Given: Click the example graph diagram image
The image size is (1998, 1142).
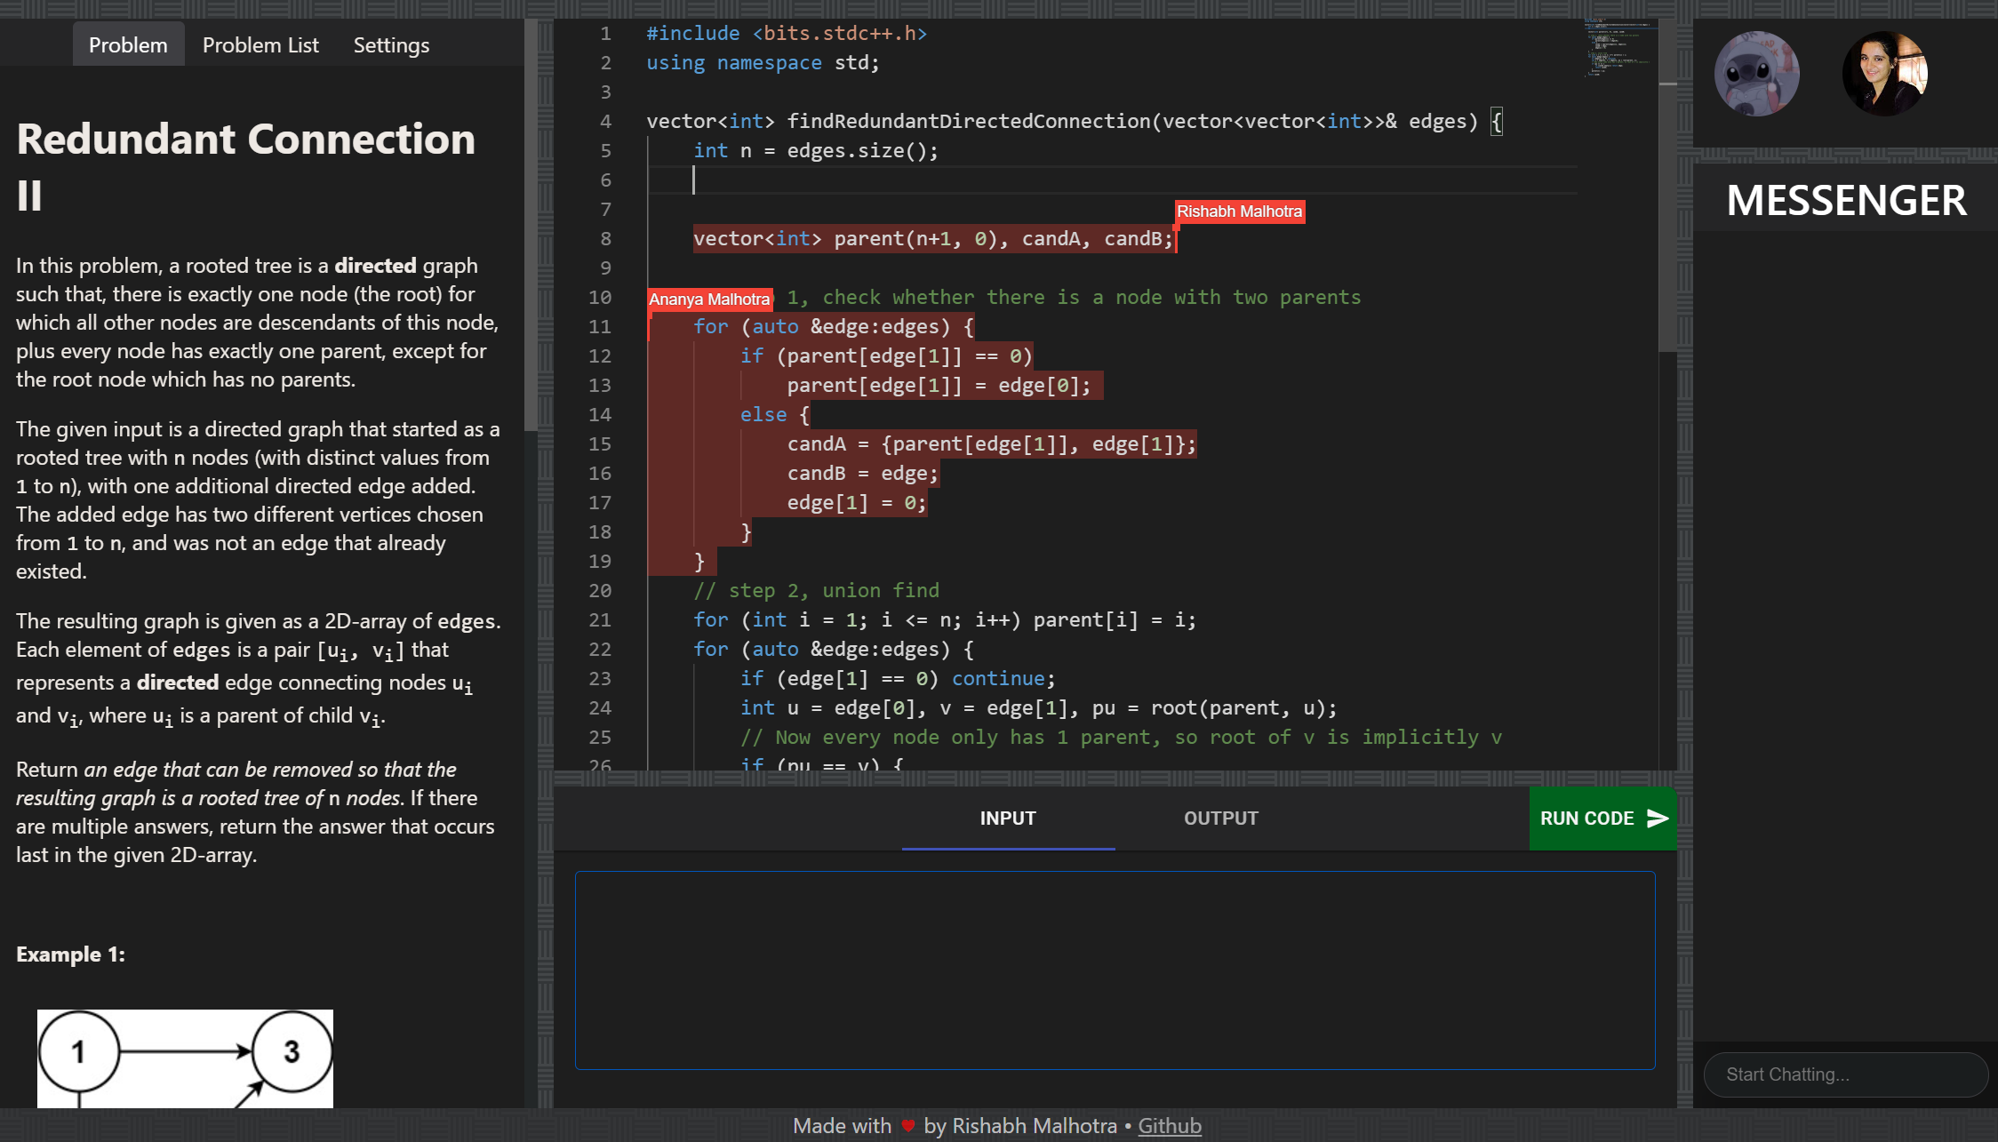Looking at the screenshot, I should tap(185, 1058).
